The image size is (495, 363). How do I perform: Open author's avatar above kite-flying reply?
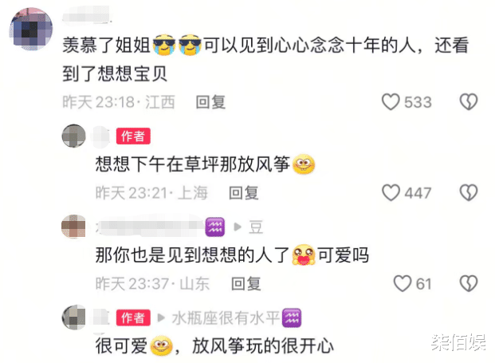[x=73, y=136]
